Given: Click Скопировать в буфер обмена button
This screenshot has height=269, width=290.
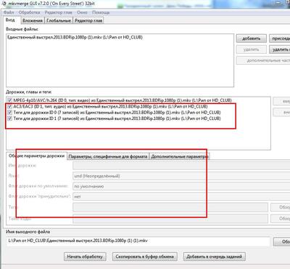Looking at the screenshot, I should [144, 257].
